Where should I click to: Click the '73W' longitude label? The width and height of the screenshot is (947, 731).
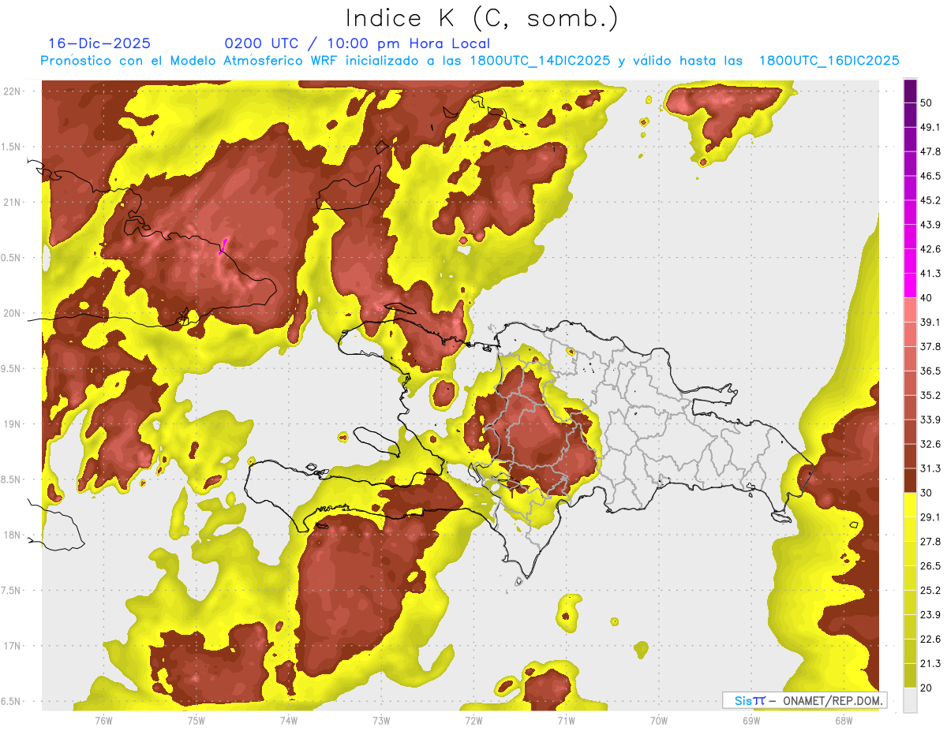(x=381, y=721)
